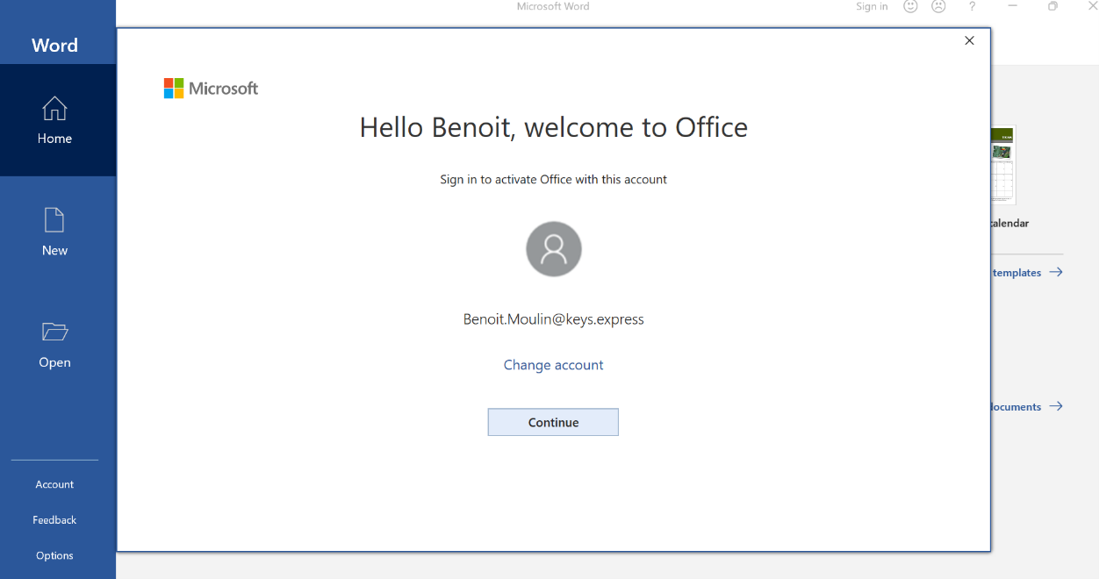Close the welcome to Office dialog
1099x579 pixels.
pos(969,40)
